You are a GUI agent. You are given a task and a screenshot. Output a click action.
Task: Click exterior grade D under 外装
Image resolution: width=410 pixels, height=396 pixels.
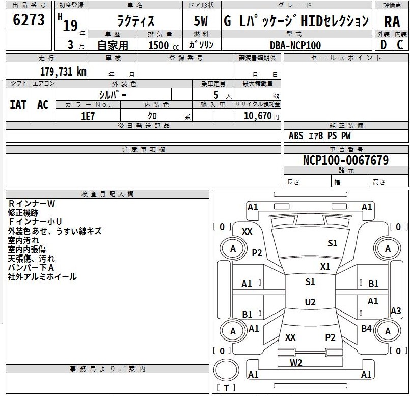coord(384,45)
